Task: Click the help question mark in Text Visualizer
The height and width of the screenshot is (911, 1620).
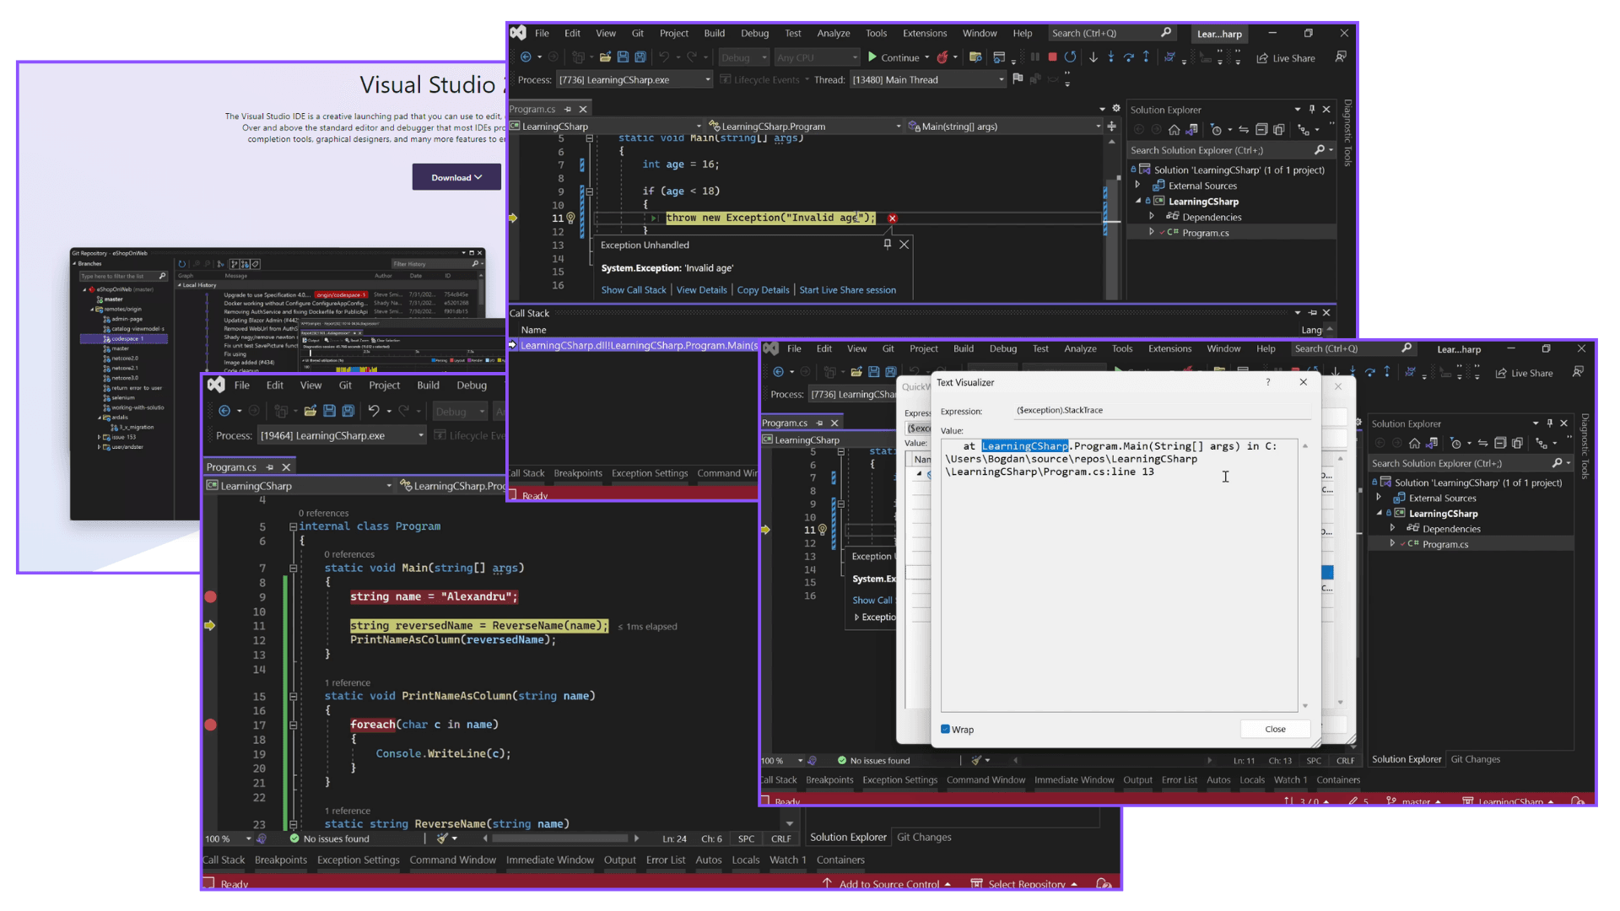Action: [x=1267, y=382]
